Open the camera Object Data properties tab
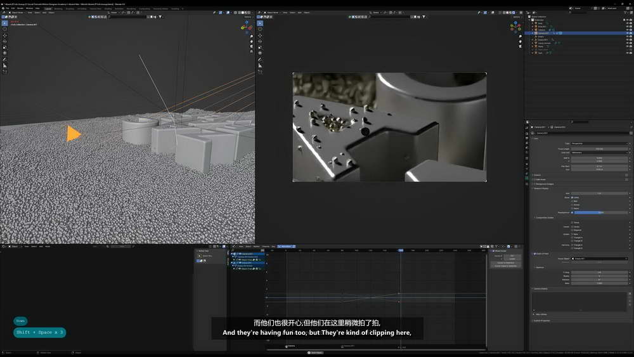Screen dimensions: 634x357 coord(527,178)
